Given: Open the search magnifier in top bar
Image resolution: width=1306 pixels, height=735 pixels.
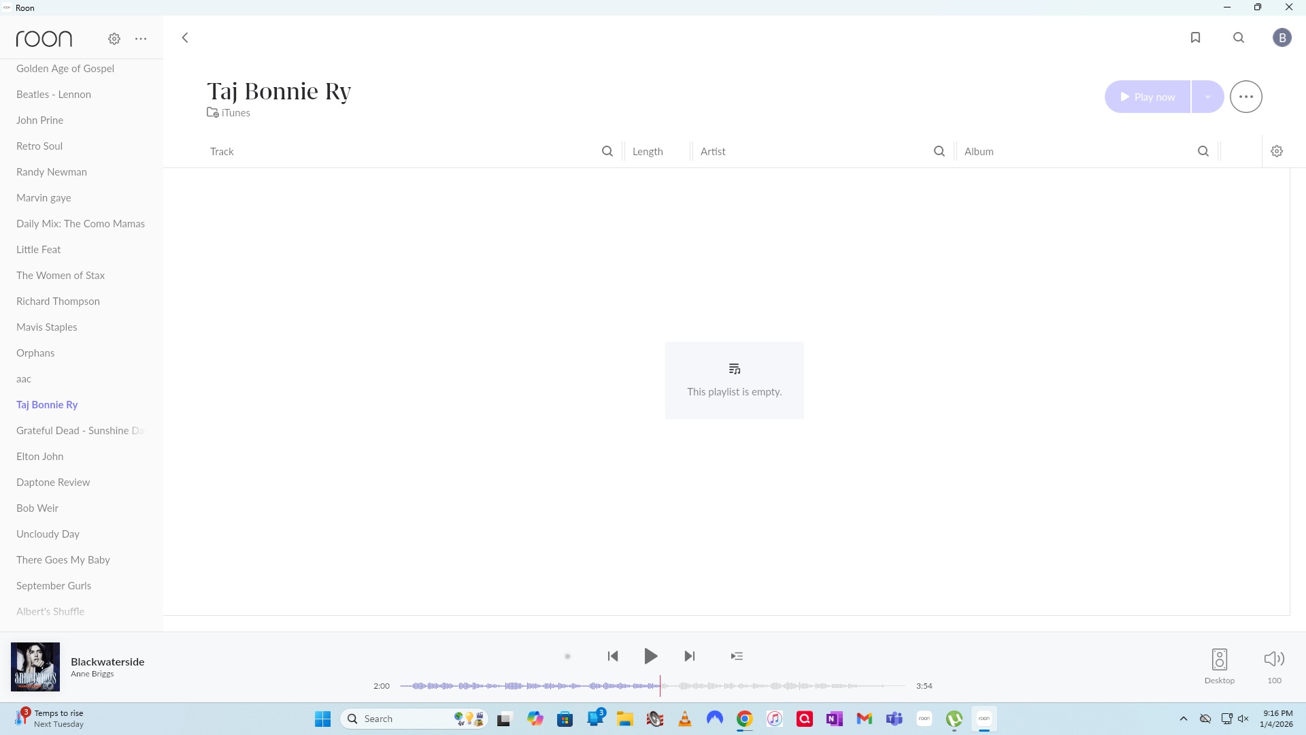Looking at the screenshot, I should coord(1239,37).
